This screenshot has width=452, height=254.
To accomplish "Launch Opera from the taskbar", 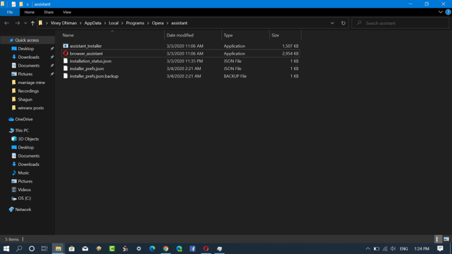I will click(206, 249).
